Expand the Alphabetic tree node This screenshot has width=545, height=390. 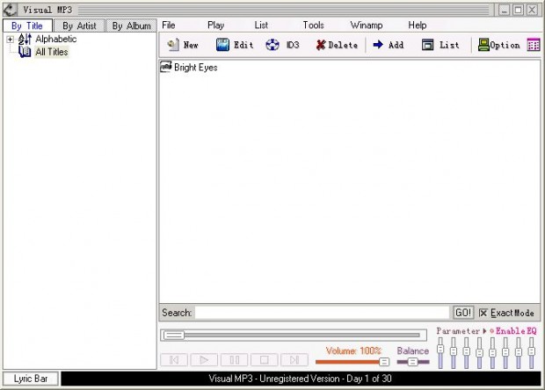point(10,40)
